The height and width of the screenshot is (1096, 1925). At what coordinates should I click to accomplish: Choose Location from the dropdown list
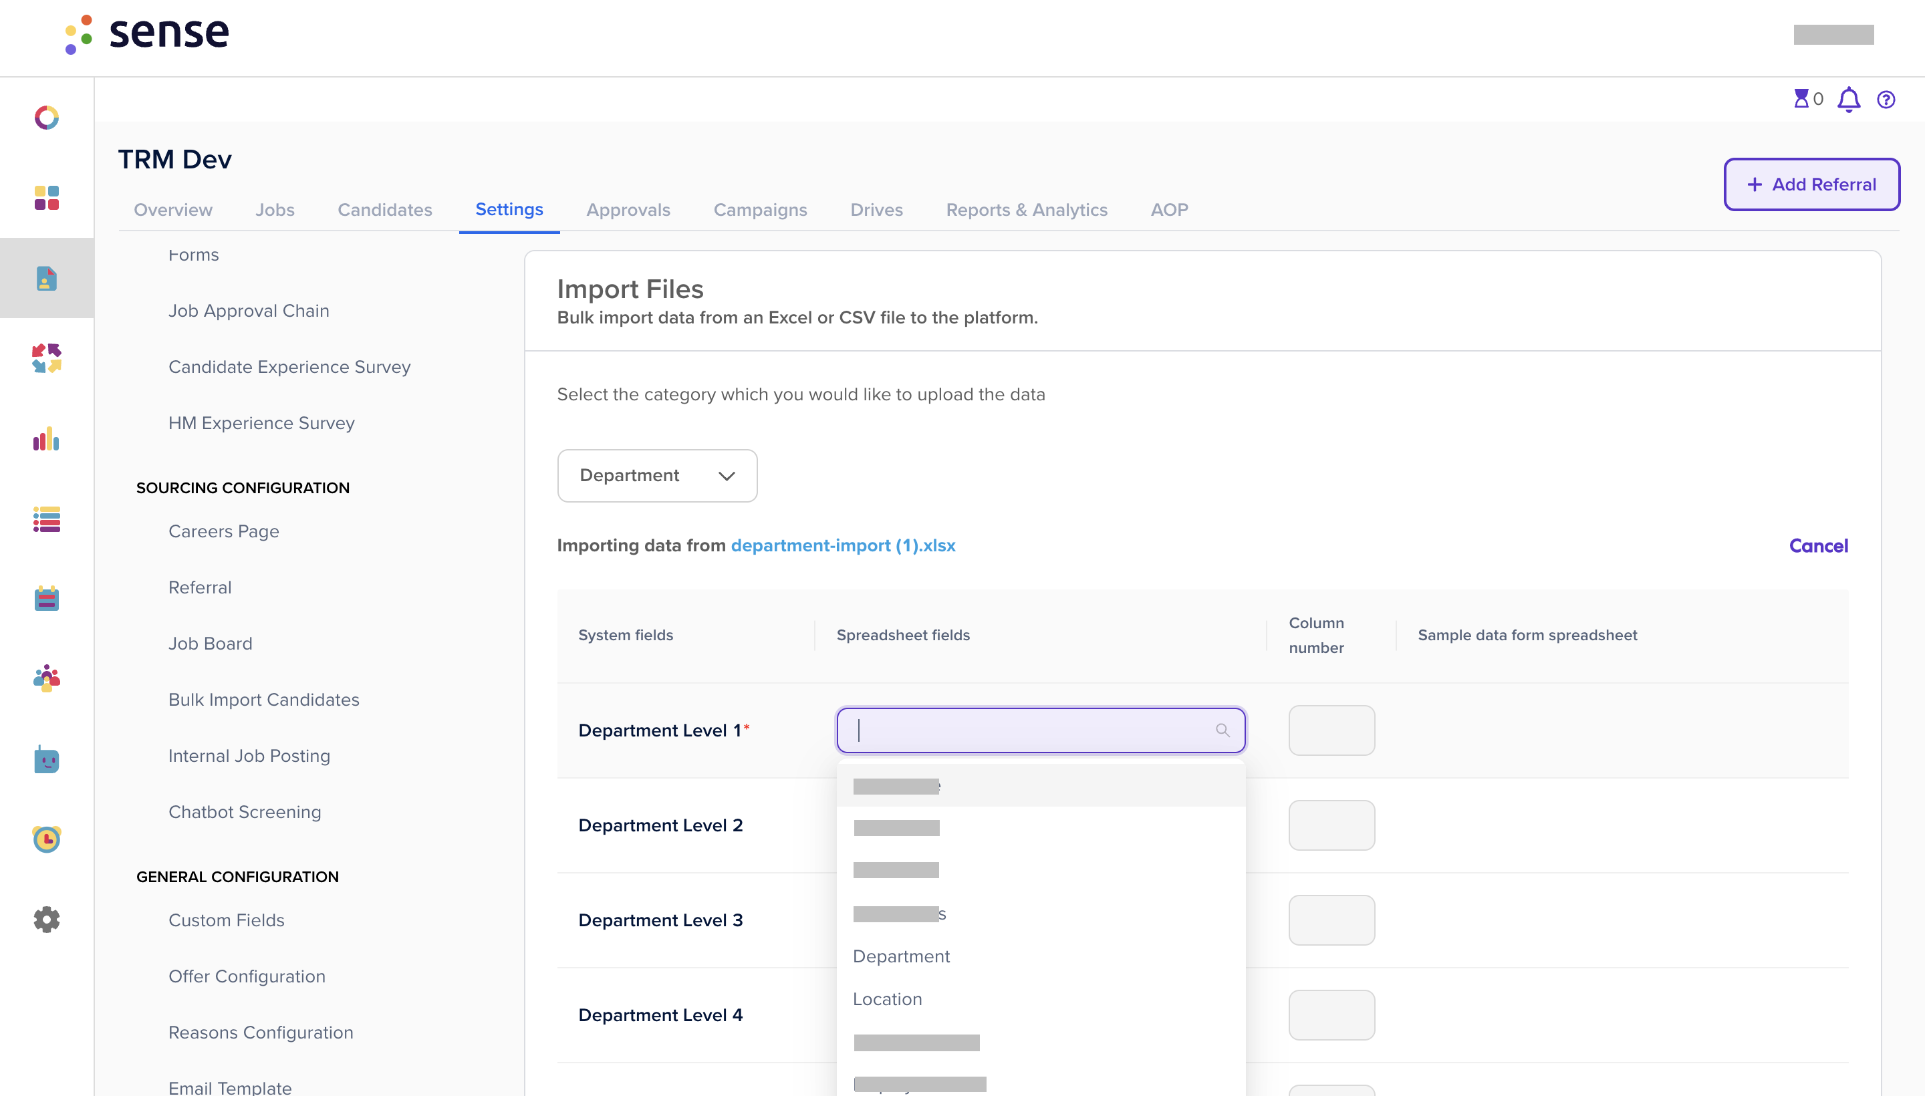[888, 999]
